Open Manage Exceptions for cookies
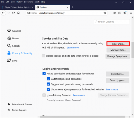Screen dimensions: 134x118 point(118,56)
